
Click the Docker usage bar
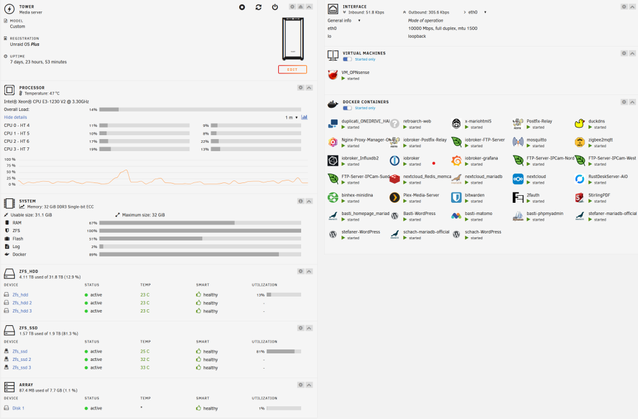[200, 254]
